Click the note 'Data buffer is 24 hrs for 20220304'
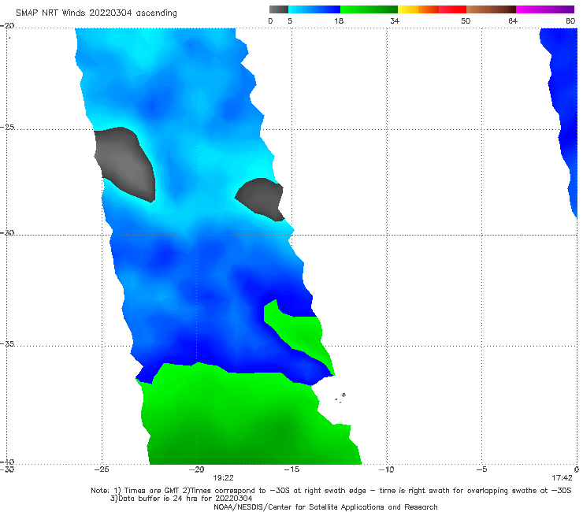 tap(181, 499)
